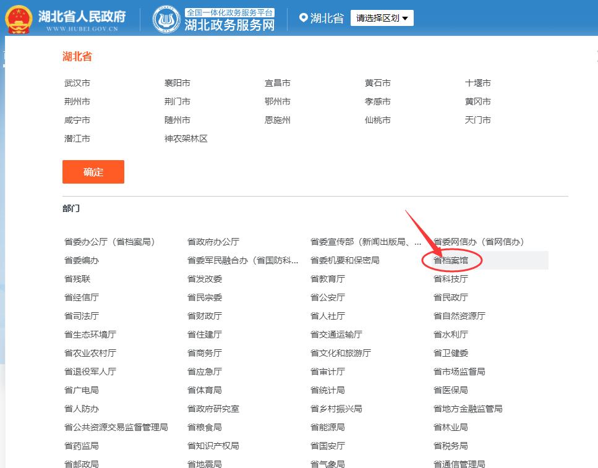Open 省自然资源厅 department link
598x468 pixels.
pyautogui.click(x=459, y=316)
